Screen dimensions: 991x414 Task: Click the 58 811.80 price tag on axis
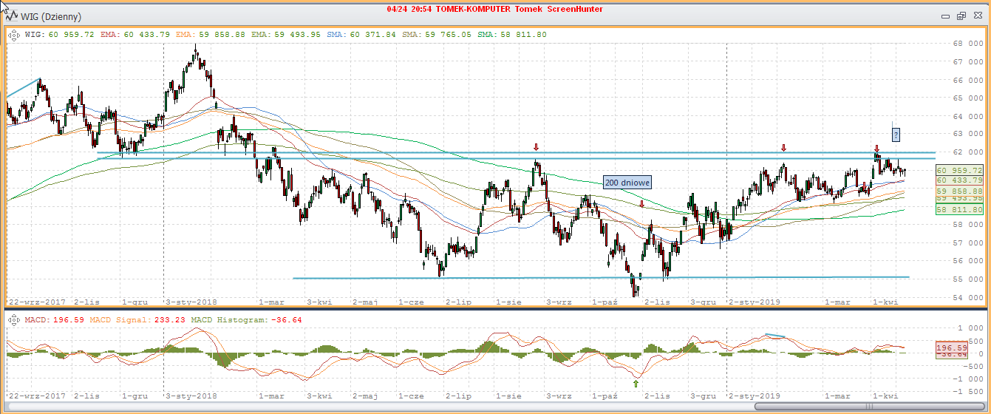point(958,210)
